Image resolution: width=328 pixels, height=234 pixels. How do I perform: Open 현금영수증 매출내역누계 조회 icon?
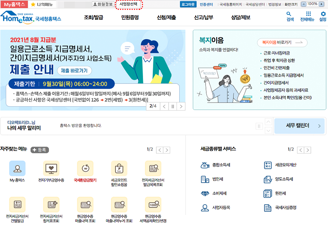tap(119, 205)
